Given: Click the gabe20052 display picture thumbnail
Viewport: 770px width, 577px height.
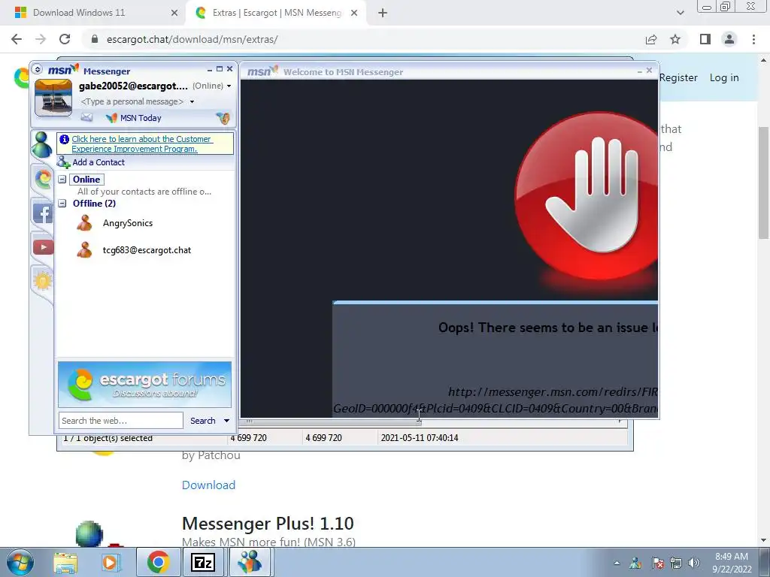Looking at the screenshot, I should click(x=53, y=98).
